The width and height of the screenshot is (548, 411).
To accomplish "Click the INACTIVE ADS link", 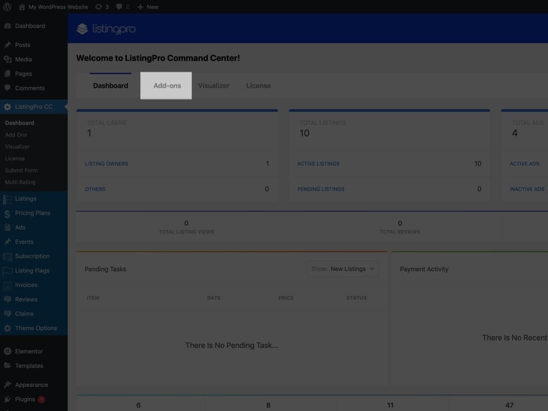I will tap(527, 189).
